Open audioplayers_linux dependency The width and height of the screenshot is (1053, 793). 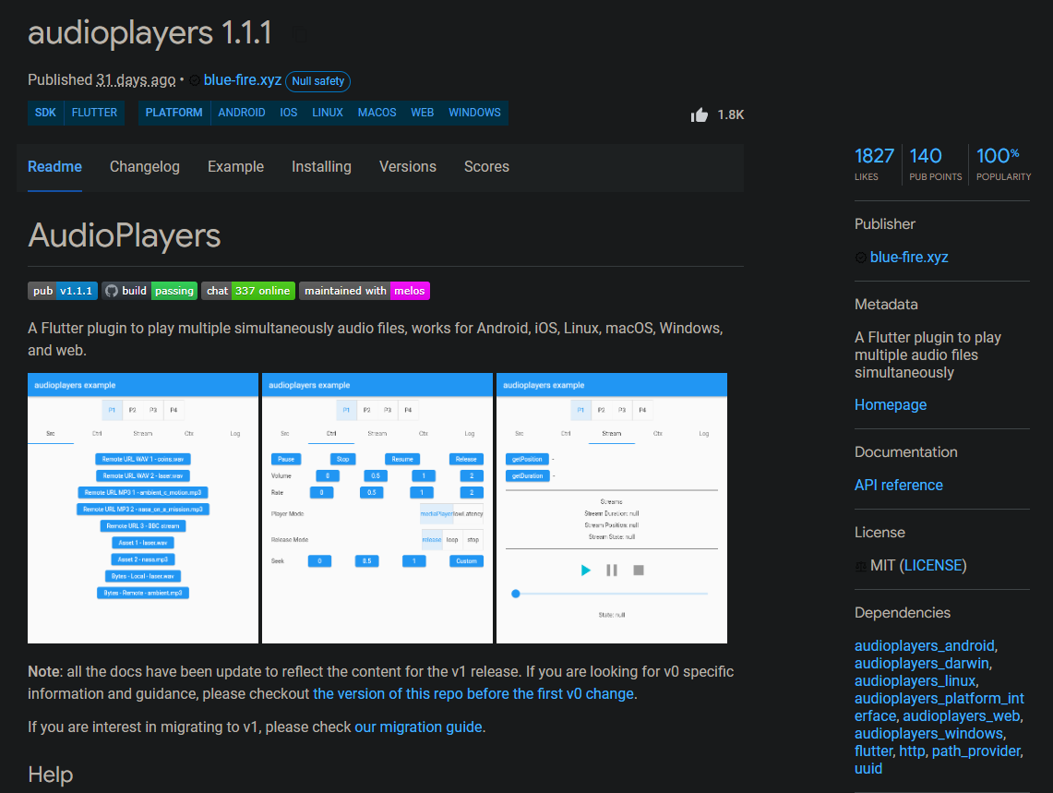click(x=915, y=680)
